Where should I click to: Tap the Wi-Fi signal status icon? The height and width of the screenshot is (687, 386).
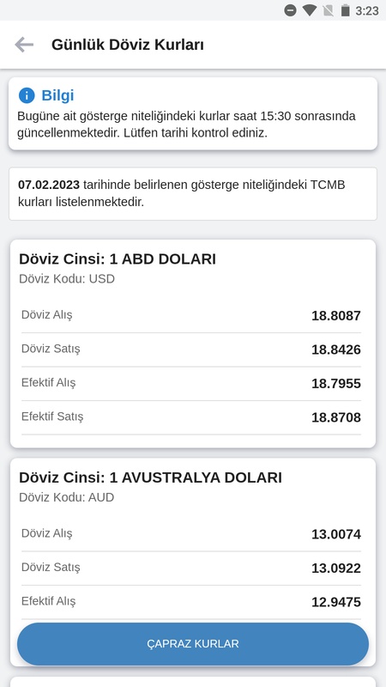point(310,10)
